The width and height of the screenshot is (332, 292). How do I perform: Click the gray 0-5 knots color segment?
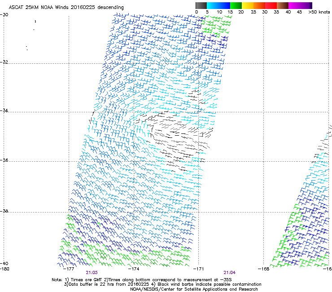click(x=201, y=5)
